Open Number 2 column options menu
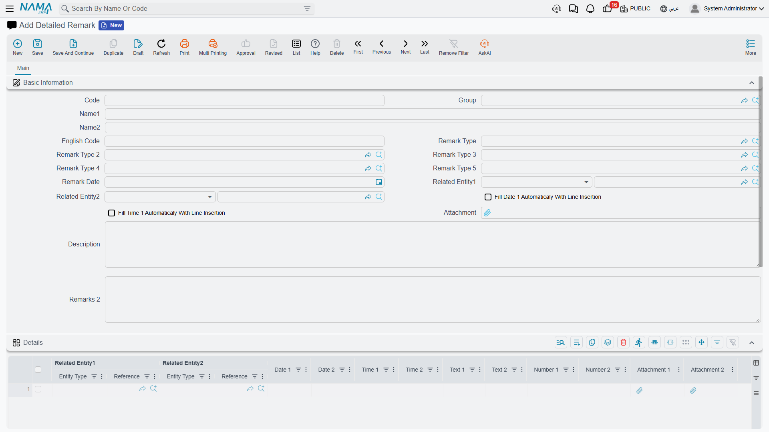 625,370
